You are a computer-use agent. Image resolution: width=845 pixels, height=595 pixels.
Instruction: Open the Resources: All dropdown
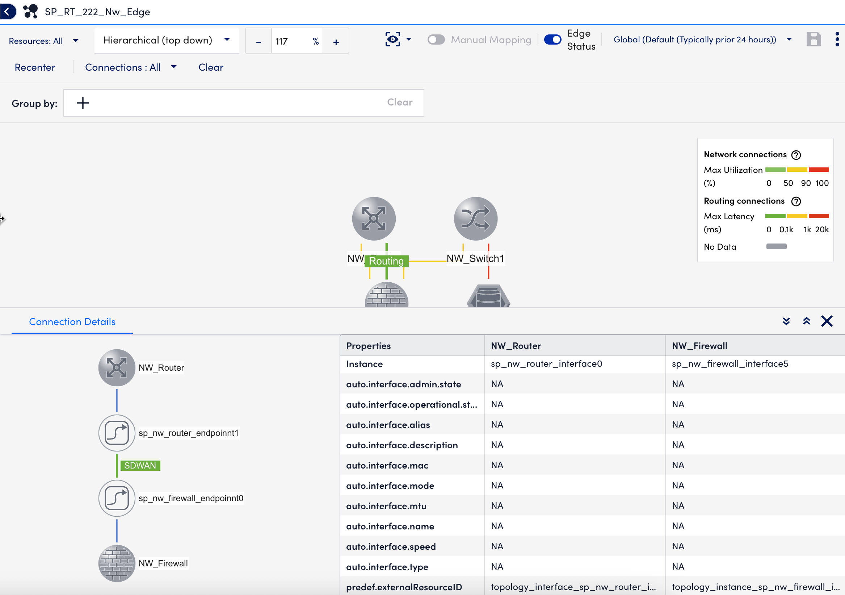click(x=44, y=41)
